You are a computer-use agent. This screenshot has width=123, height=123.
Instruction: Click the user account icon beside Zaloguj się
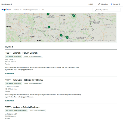click(x=99, y=4)
